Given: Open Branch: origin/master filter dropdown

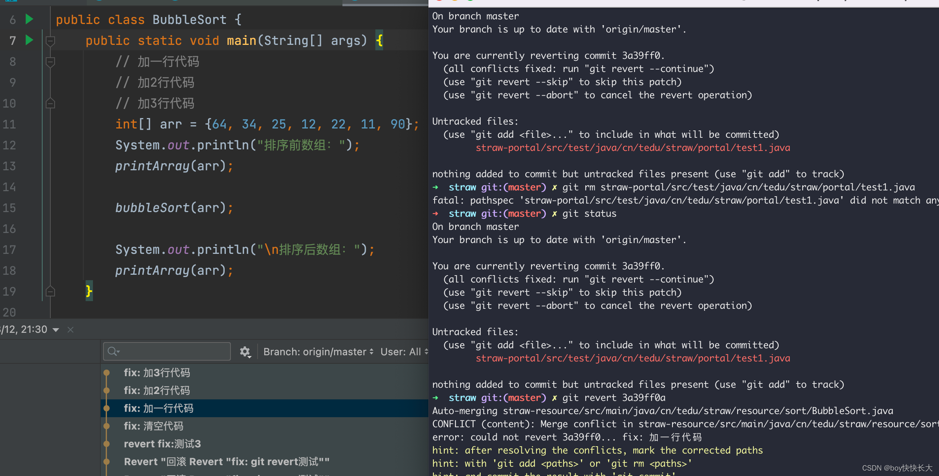Looking at the screenshot, I should click(318, 351).
